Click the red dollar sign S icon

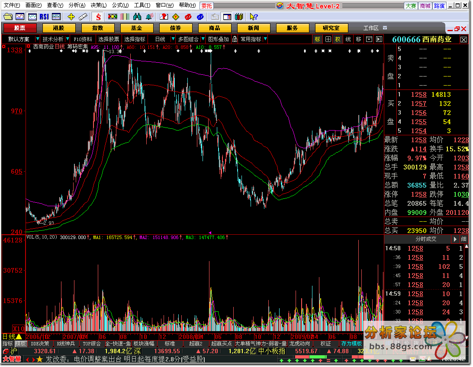click(x=98, y=17)
